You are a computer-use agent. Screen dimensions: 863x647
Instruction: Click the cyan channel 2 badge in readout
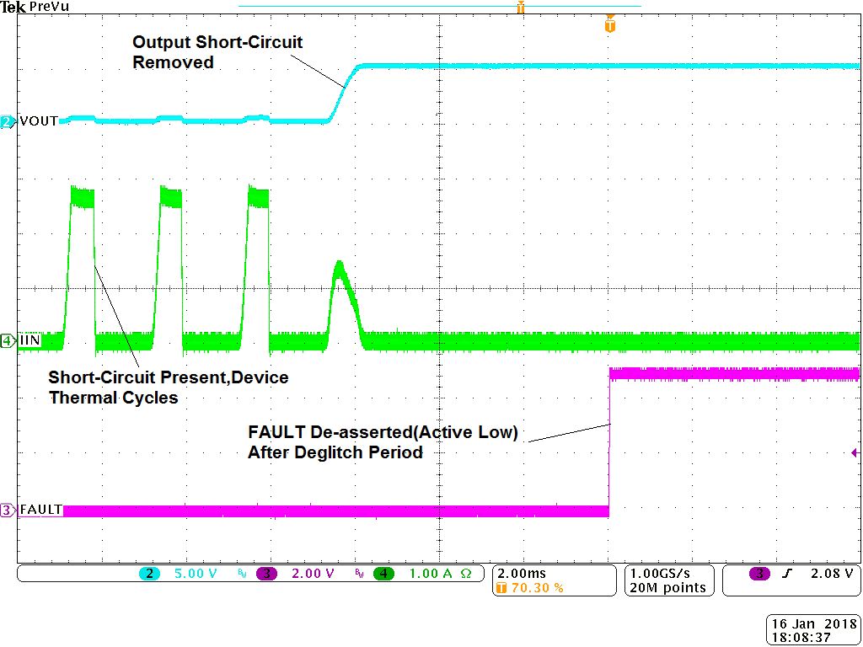(149, 574)
